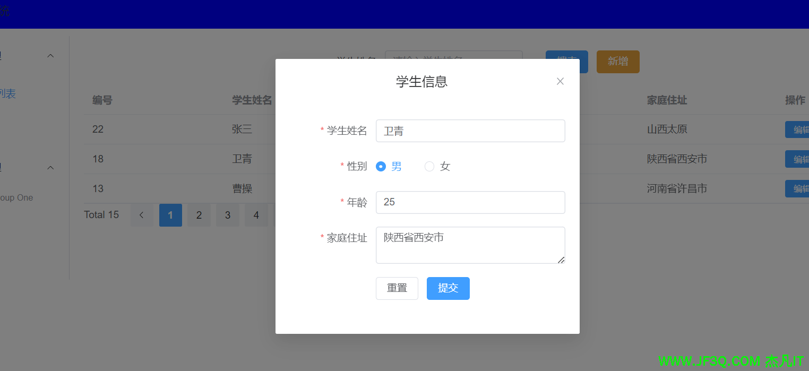Select page 1 in pagination
Screen dimensions: 809x371
(170, 215)
